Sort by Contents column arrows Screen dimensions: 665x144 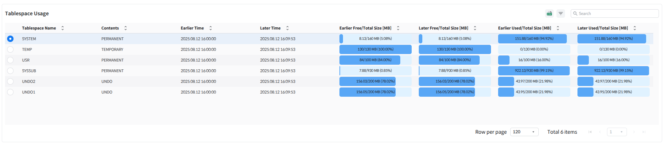pyautogui.click(x=126, y=28)
